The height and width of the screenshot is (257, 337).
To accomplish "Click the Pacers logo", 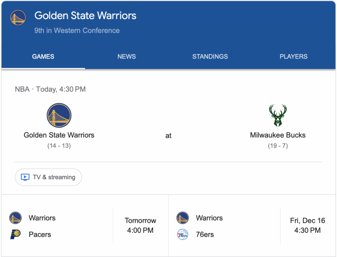I will [x=15, y=234].
